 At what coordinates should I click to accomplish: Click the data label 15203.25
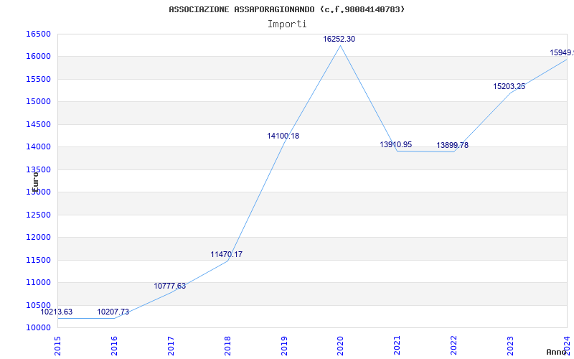coord(509,86)
